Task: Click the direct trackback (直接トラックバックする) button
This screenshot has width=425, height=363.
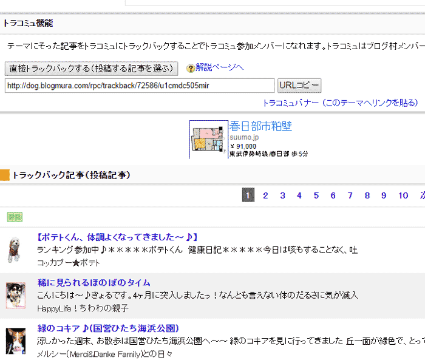Action: click(x=91, y=69)
